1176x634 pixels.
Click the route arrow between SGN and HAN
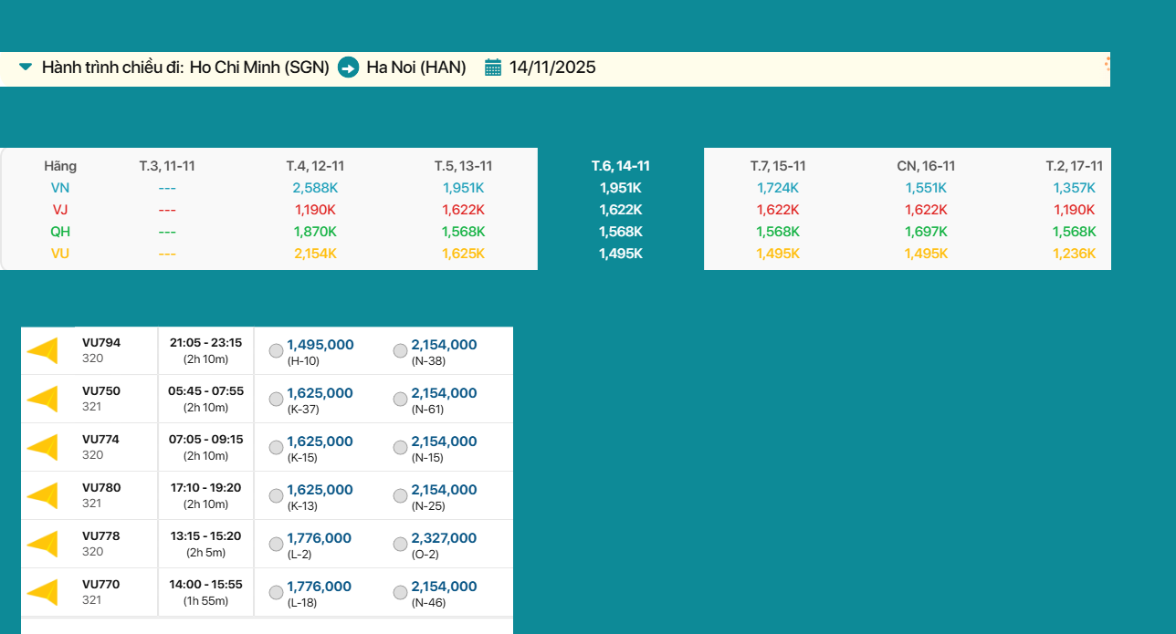[x=348, y=68]
